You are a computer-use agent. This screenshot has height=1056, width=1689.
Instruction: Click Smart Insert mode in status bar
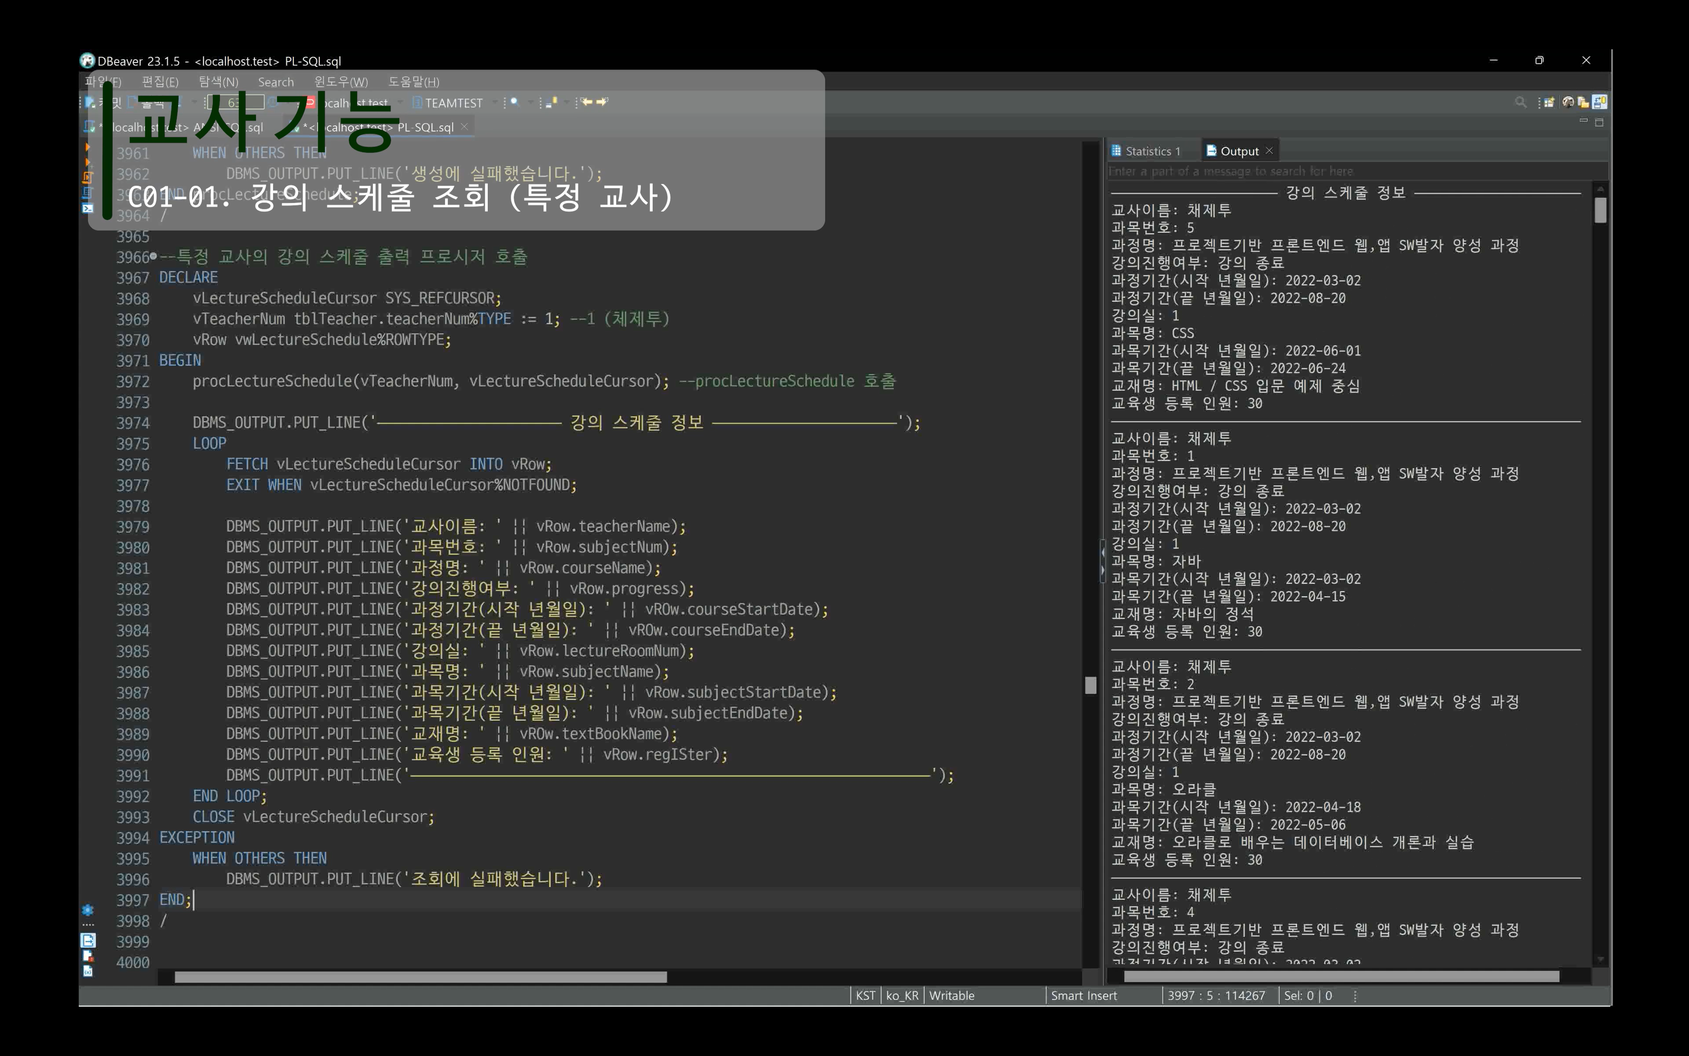(1084, 996)
